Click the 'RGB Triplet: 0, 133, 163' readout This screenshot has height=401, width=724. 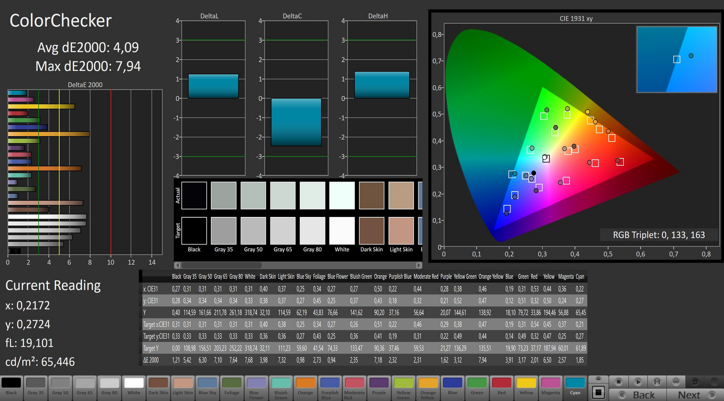pyautogui.click(x=659, y=235)
